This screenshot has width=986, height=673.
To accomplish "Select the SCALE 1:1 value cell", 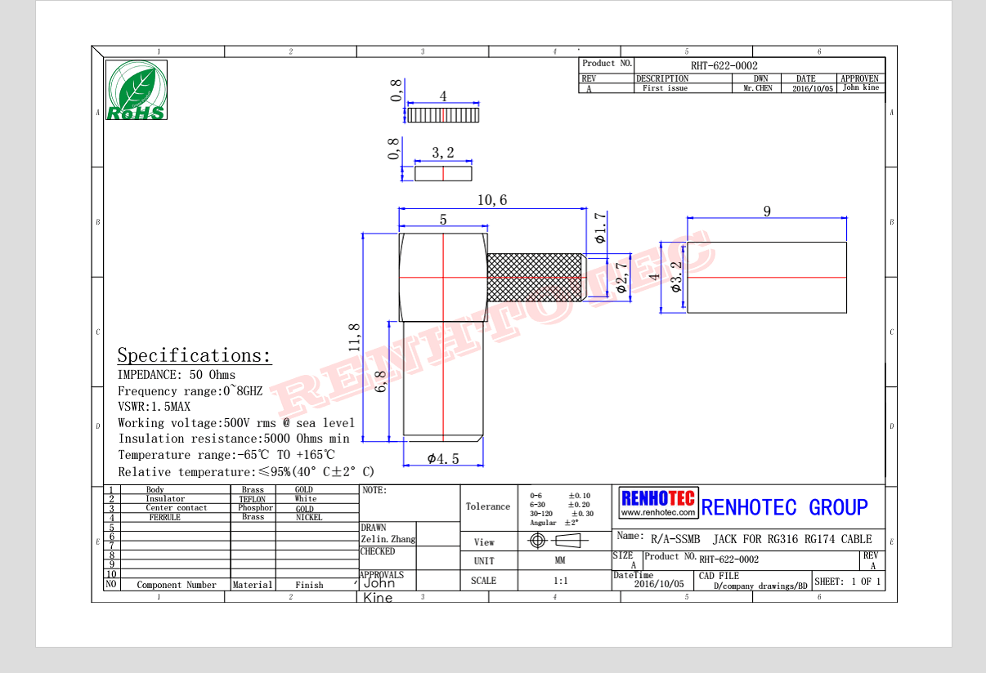I will 561,581.
